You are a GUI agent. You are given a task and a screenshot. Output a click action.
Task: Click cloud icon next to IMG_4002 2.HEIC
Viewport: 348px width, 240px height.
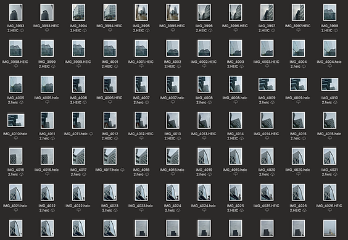click(179, 67)
